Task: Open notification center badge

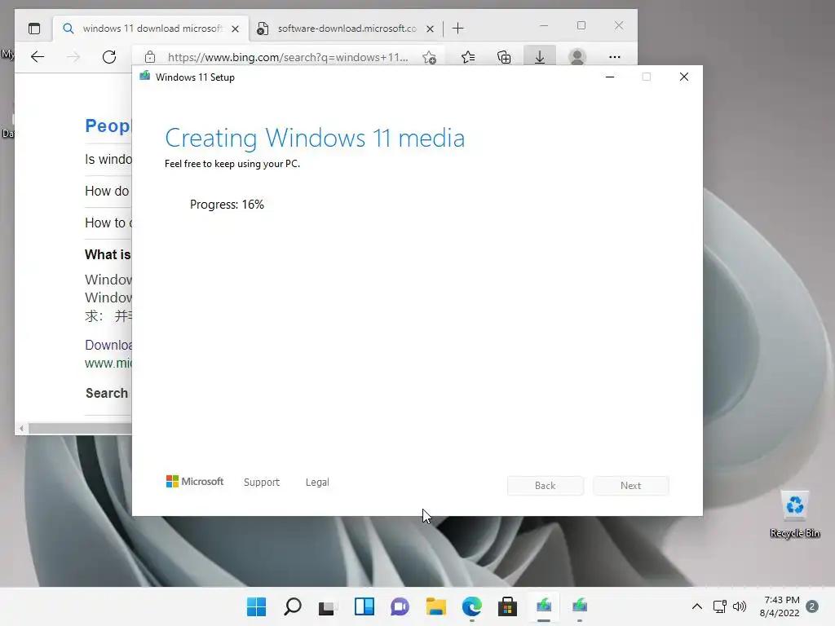Action: [x=812, y=606]
